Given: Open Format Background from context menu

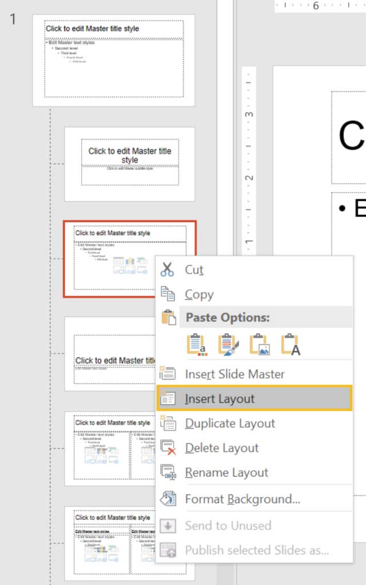Looking at the screenshot, I should (254, 499).
